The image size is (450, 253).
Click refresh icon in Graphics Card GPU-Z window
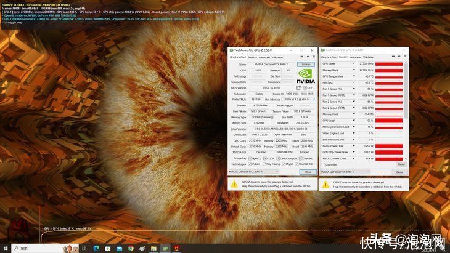[x=308, y=57]
